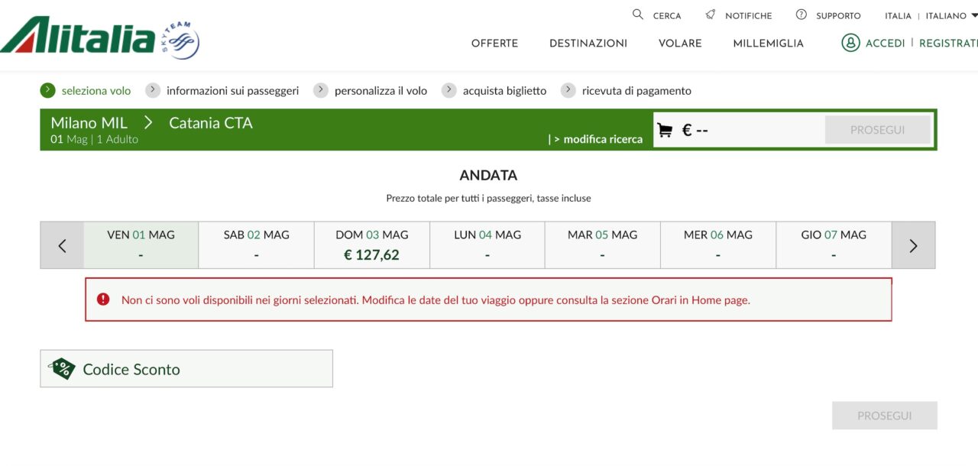Click the informazioni sui passeggeri step label
Screen dimensions: 978x466
coord(233,91)
